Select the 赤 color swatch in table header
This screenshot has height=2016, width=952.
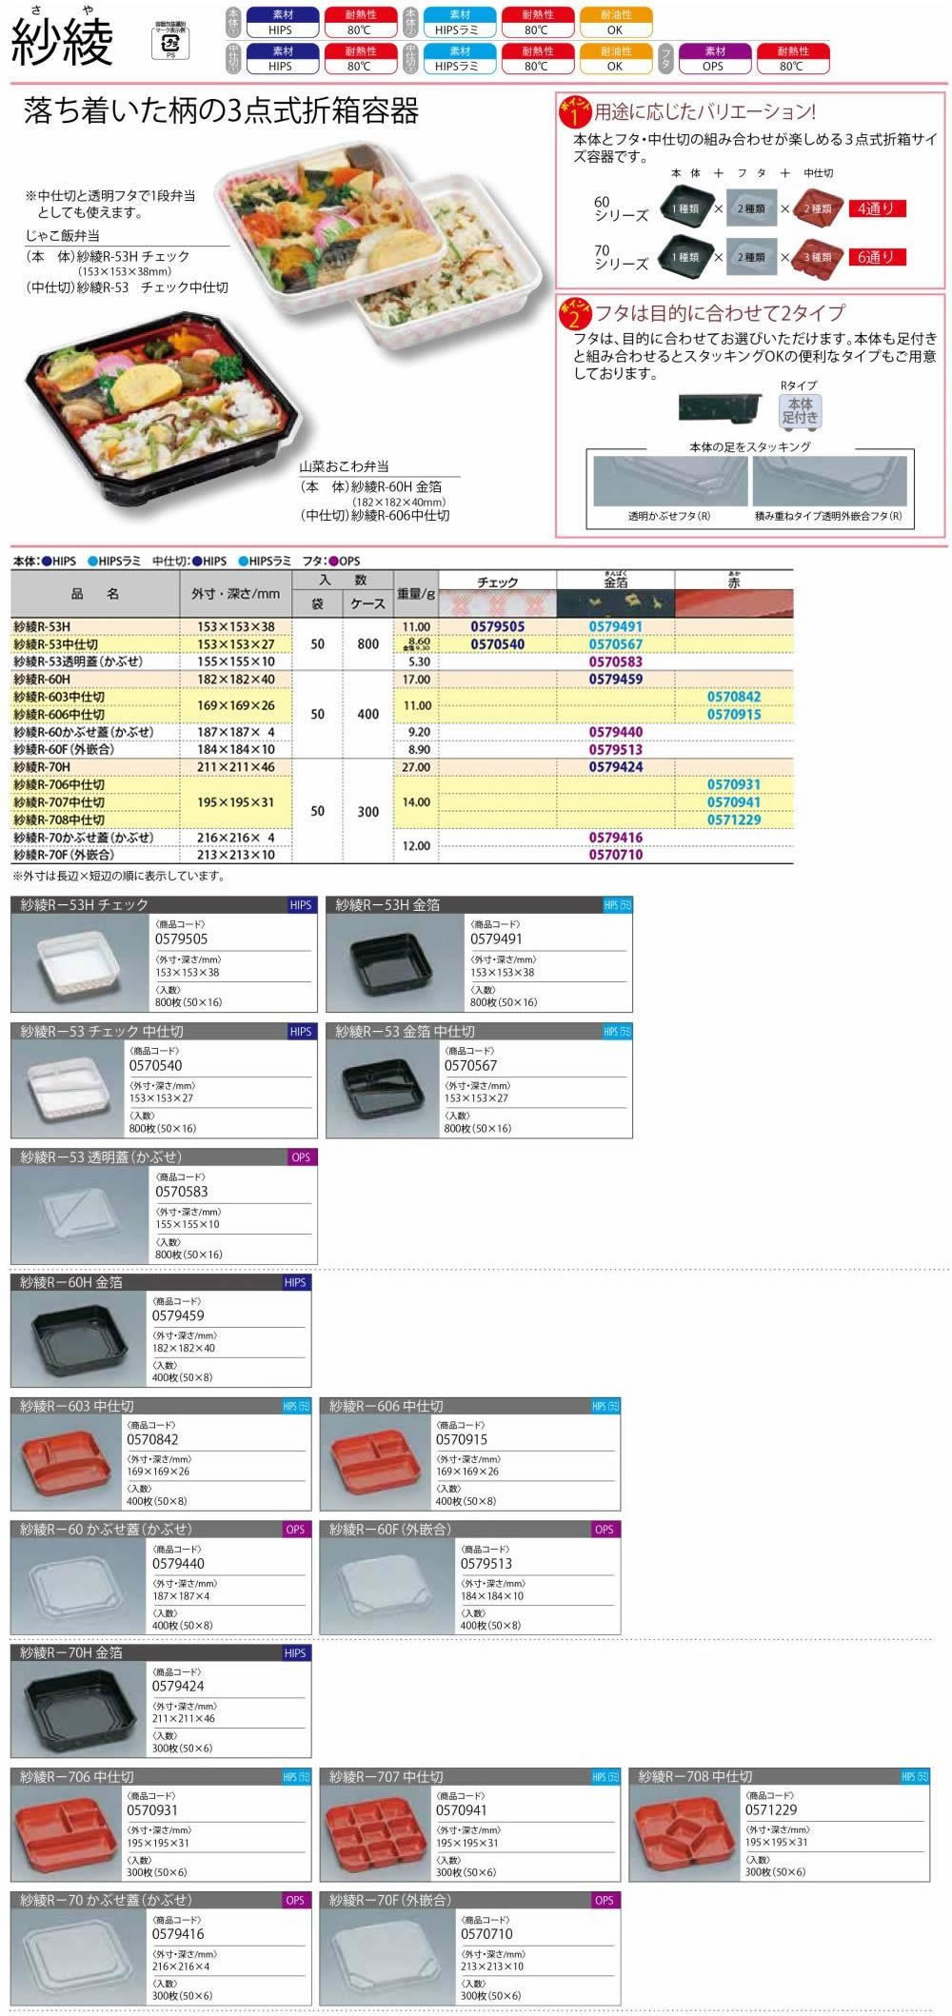(733, 603)
